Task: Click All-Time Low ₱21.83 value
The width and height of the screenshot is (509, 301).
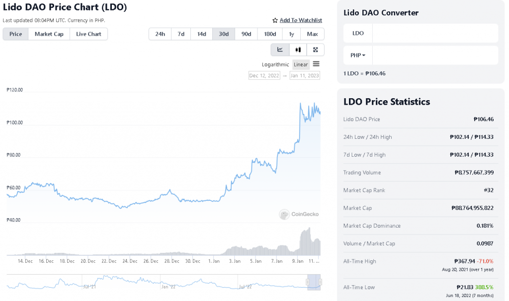Action: 465,287
